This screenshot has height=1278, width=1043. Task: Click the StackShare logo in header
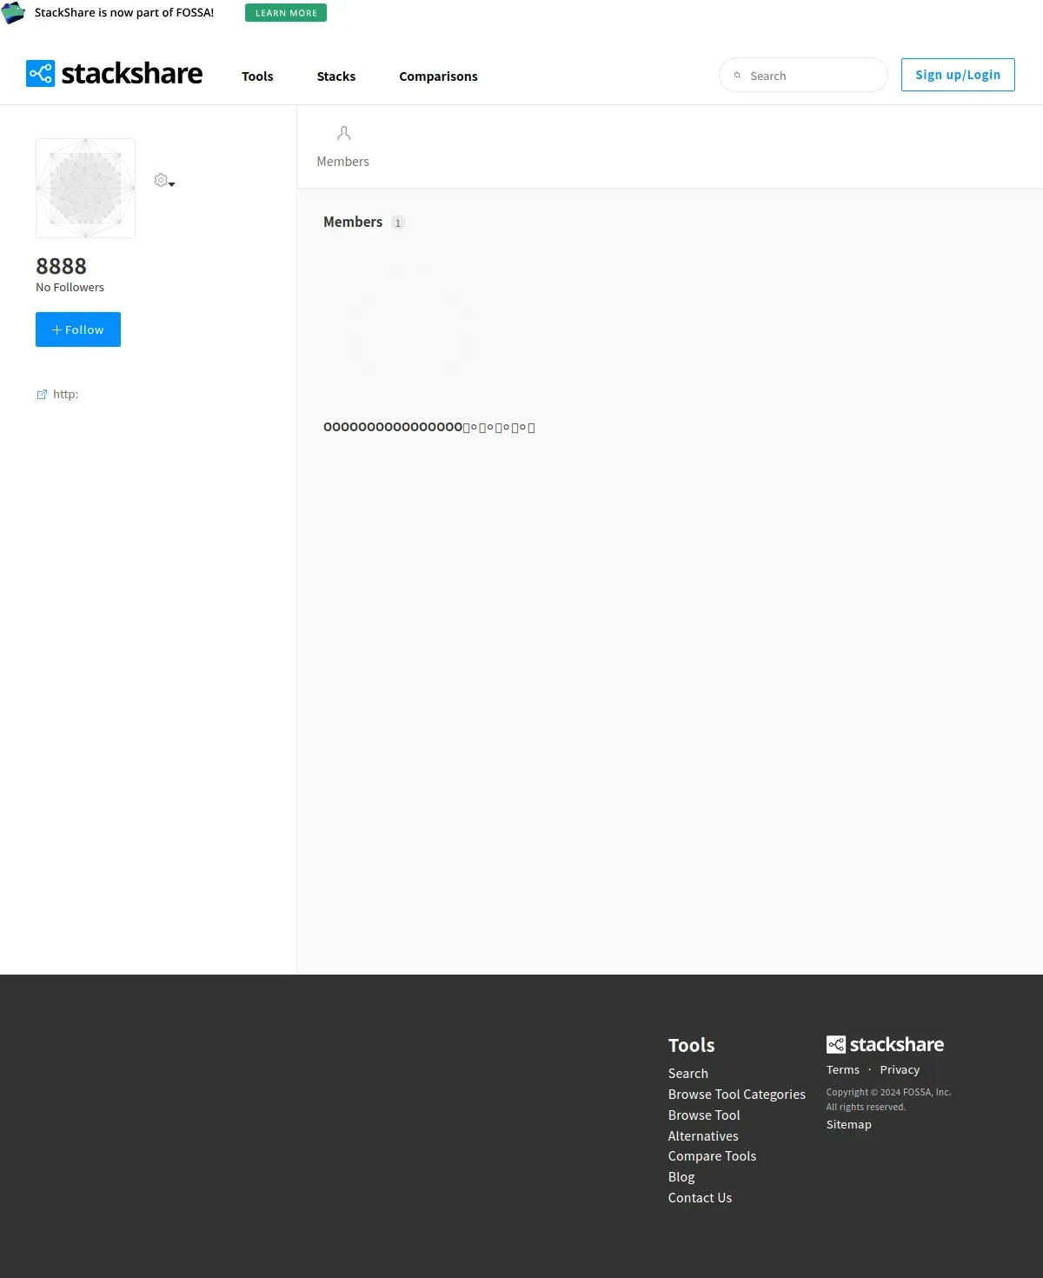(x=114, y=74)
